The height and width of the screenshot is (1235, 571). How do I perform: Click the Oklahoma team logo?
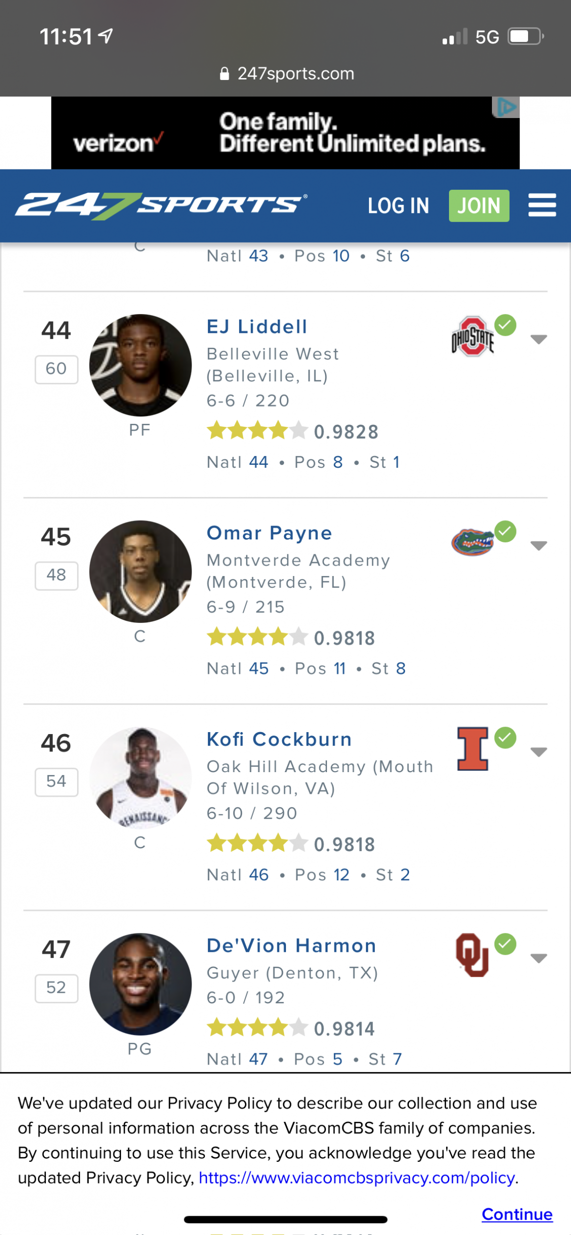click(x=472, y=955)
